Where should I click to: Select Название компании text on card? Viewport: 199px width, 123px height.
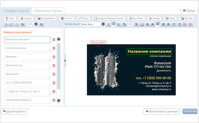click(x=149, y=51)
